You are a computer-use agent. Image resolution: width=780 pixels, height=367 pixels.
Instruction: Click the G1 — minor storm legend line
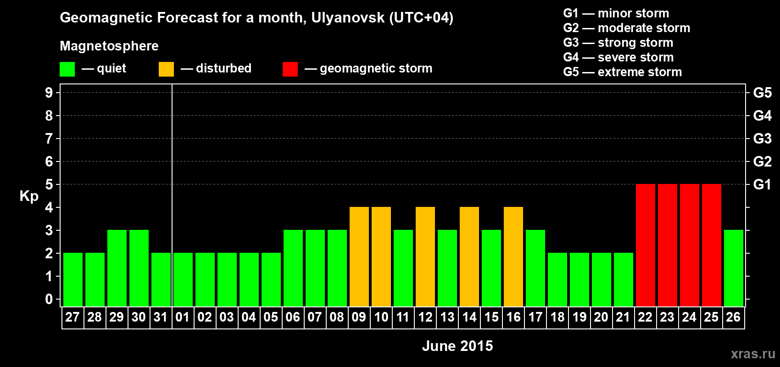616,13
